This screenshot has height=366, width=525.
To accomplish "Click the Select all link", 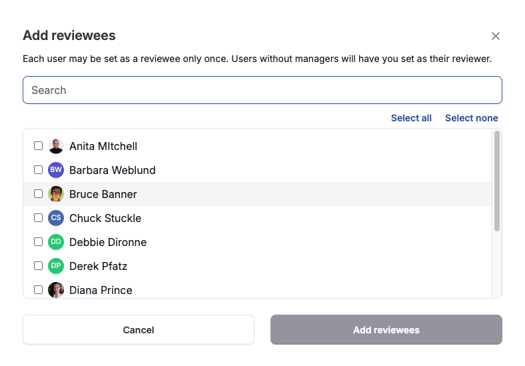I will [x=411, y=118].
